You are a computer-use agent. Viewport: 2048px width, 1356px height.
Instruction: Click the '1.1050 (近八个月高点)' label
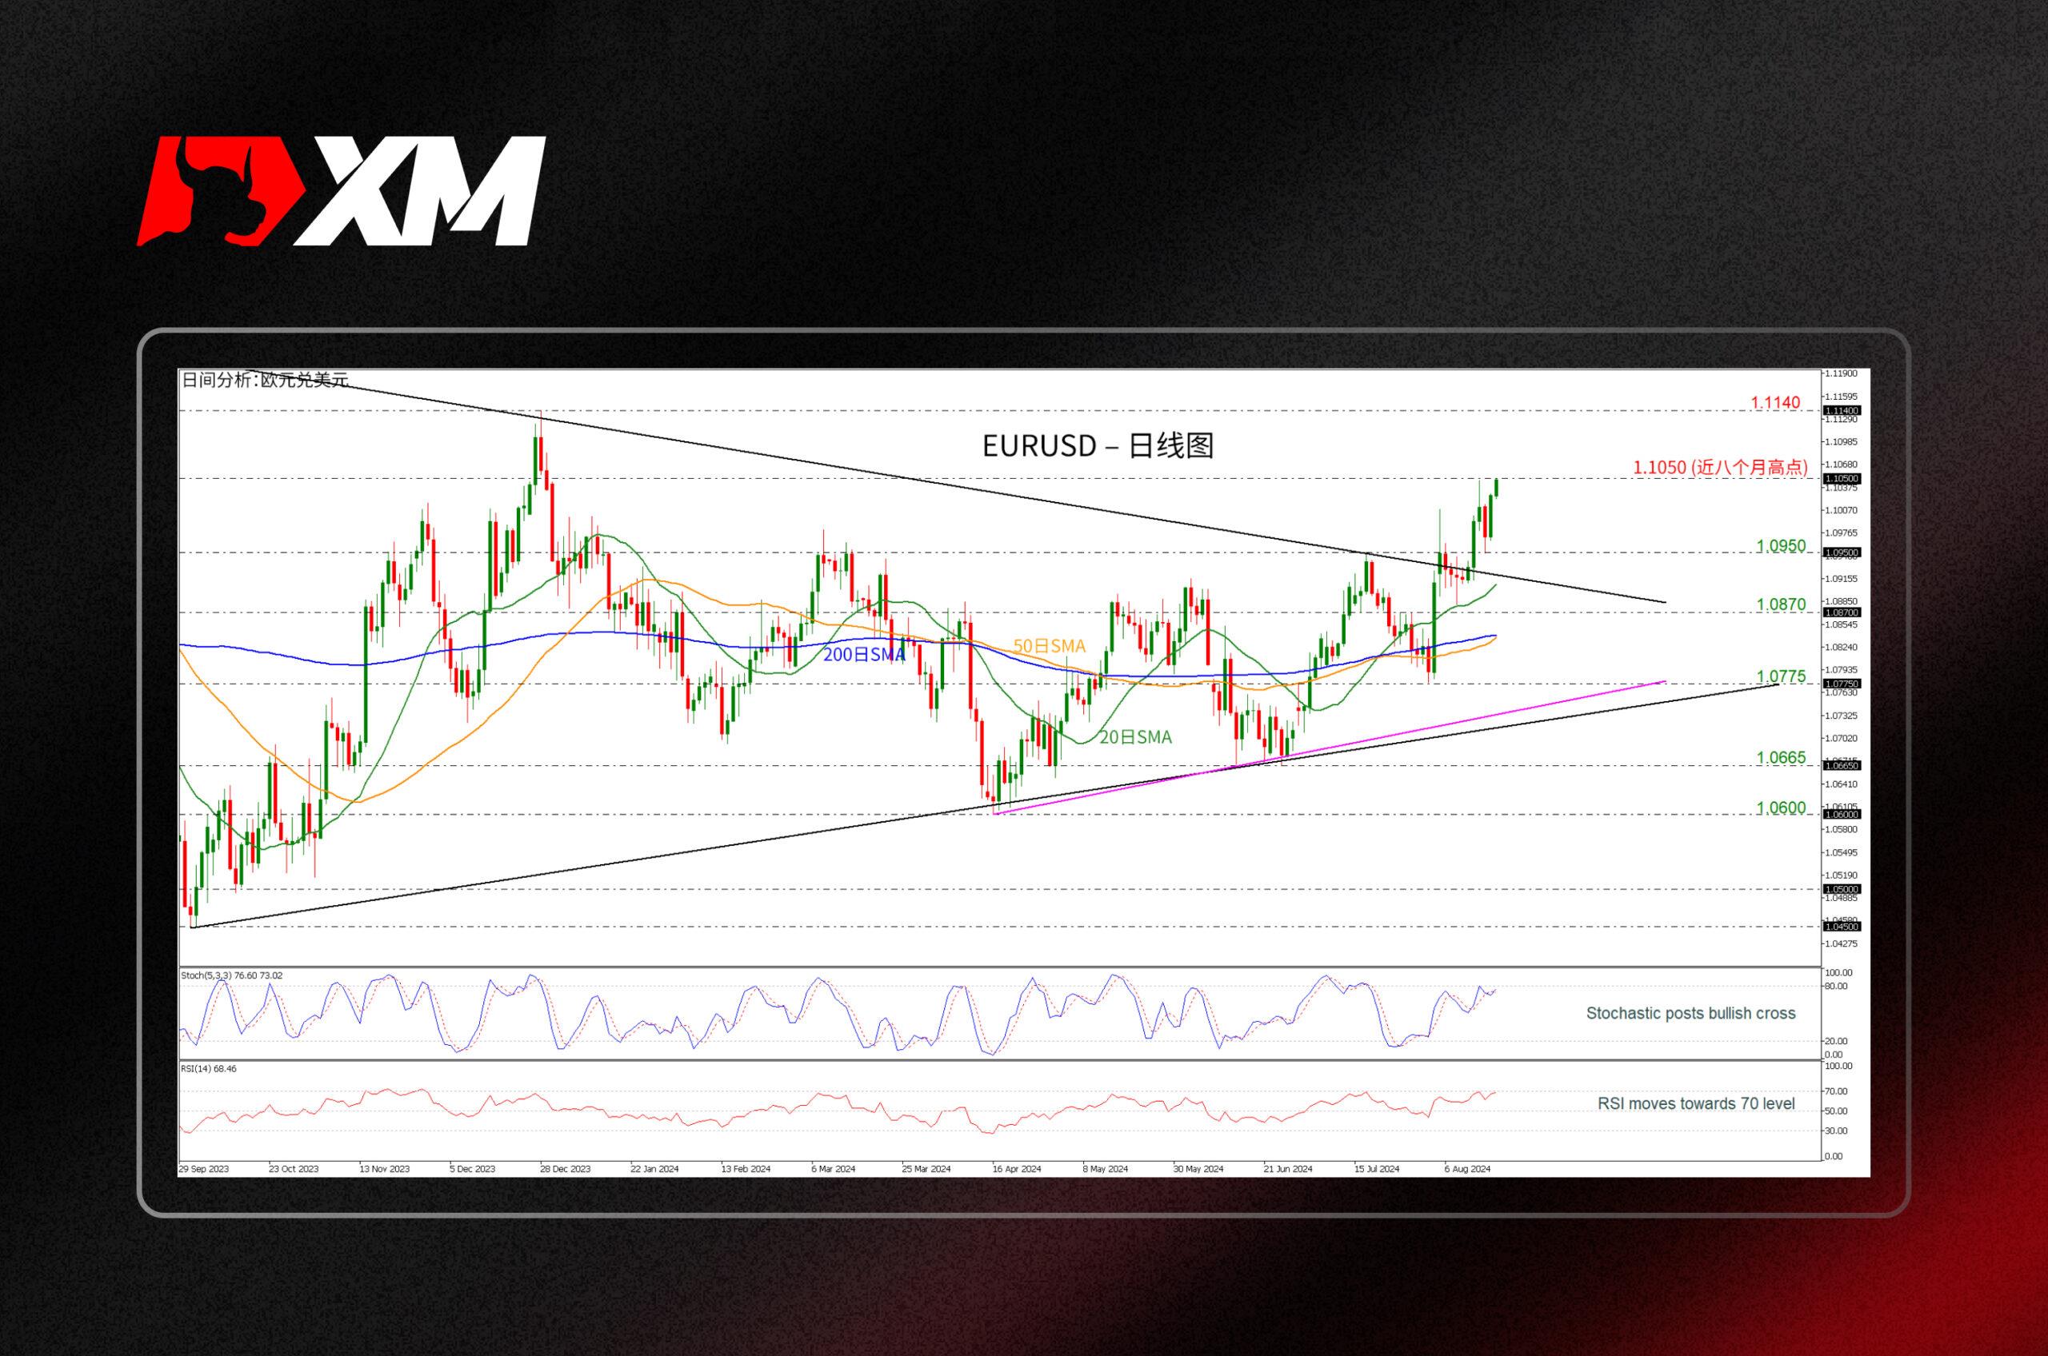tap(1720, 467)
